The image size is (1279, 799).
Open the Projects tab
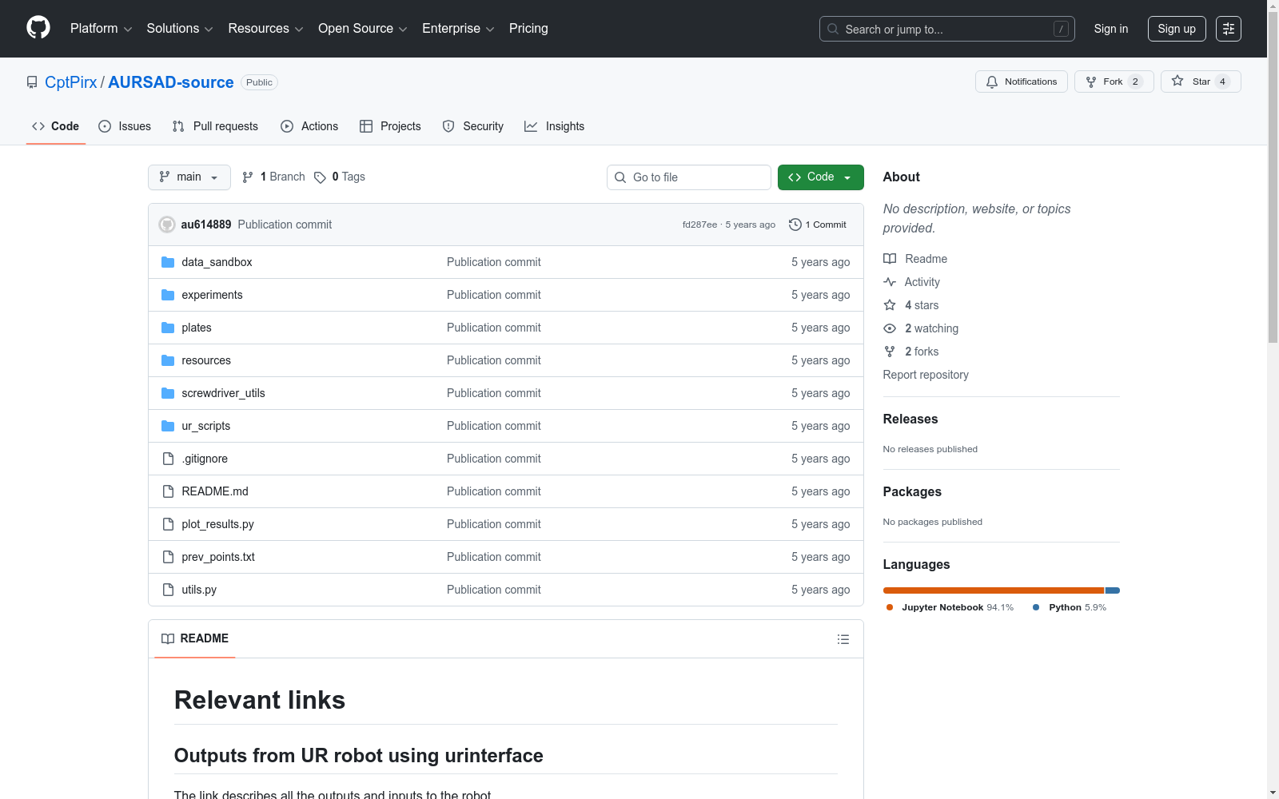(390, 126)
